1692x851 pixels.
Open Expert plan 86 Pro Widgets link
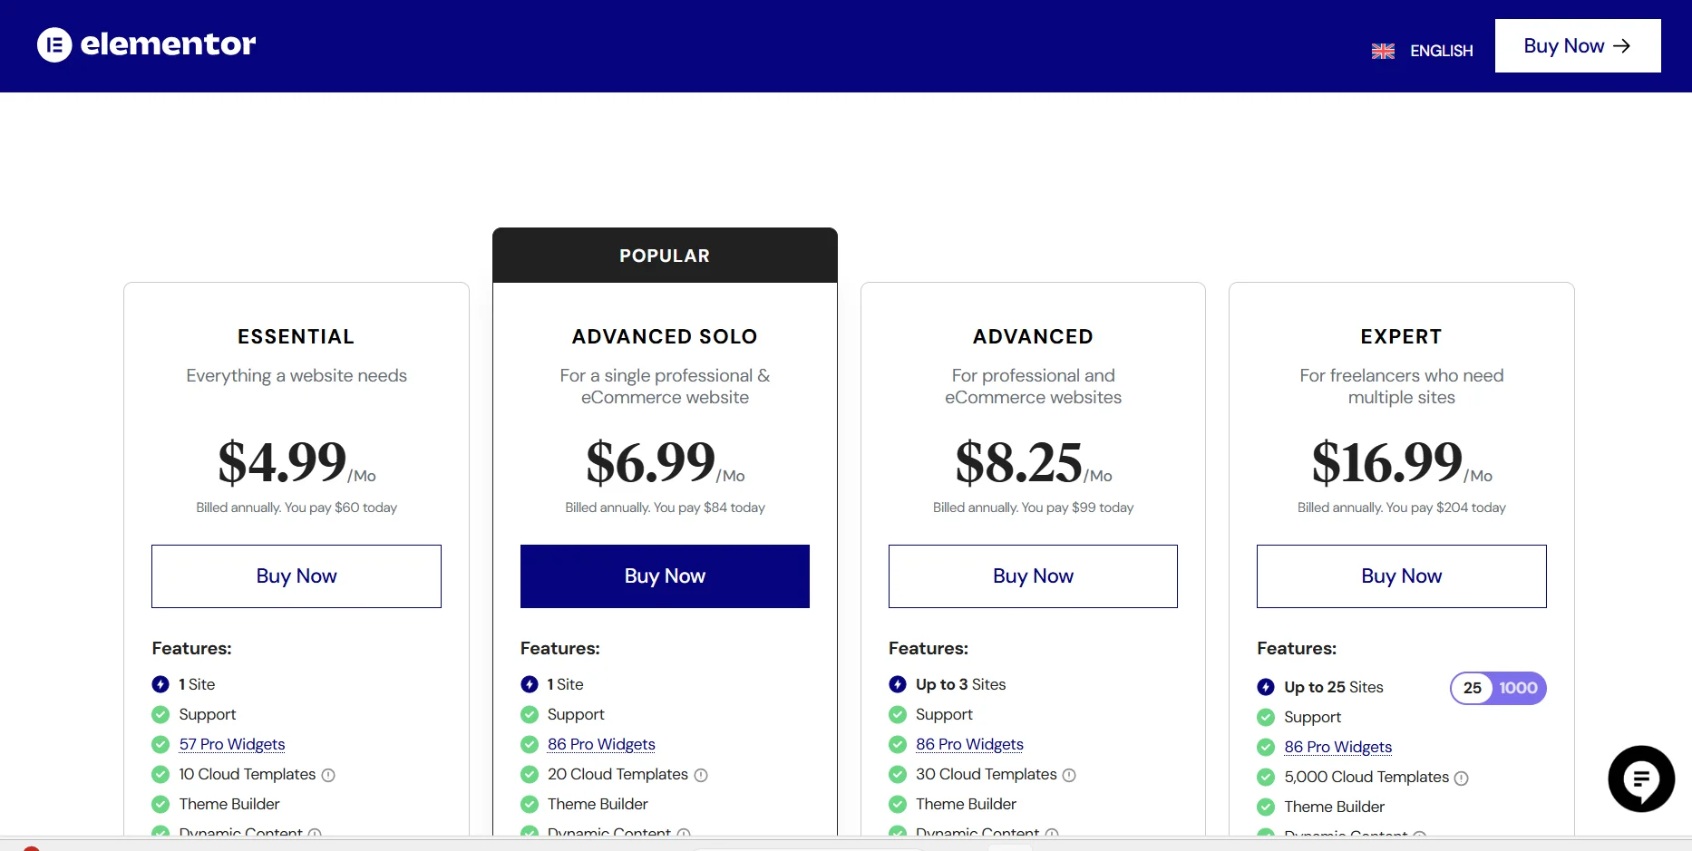click(x=1337, y=747)
